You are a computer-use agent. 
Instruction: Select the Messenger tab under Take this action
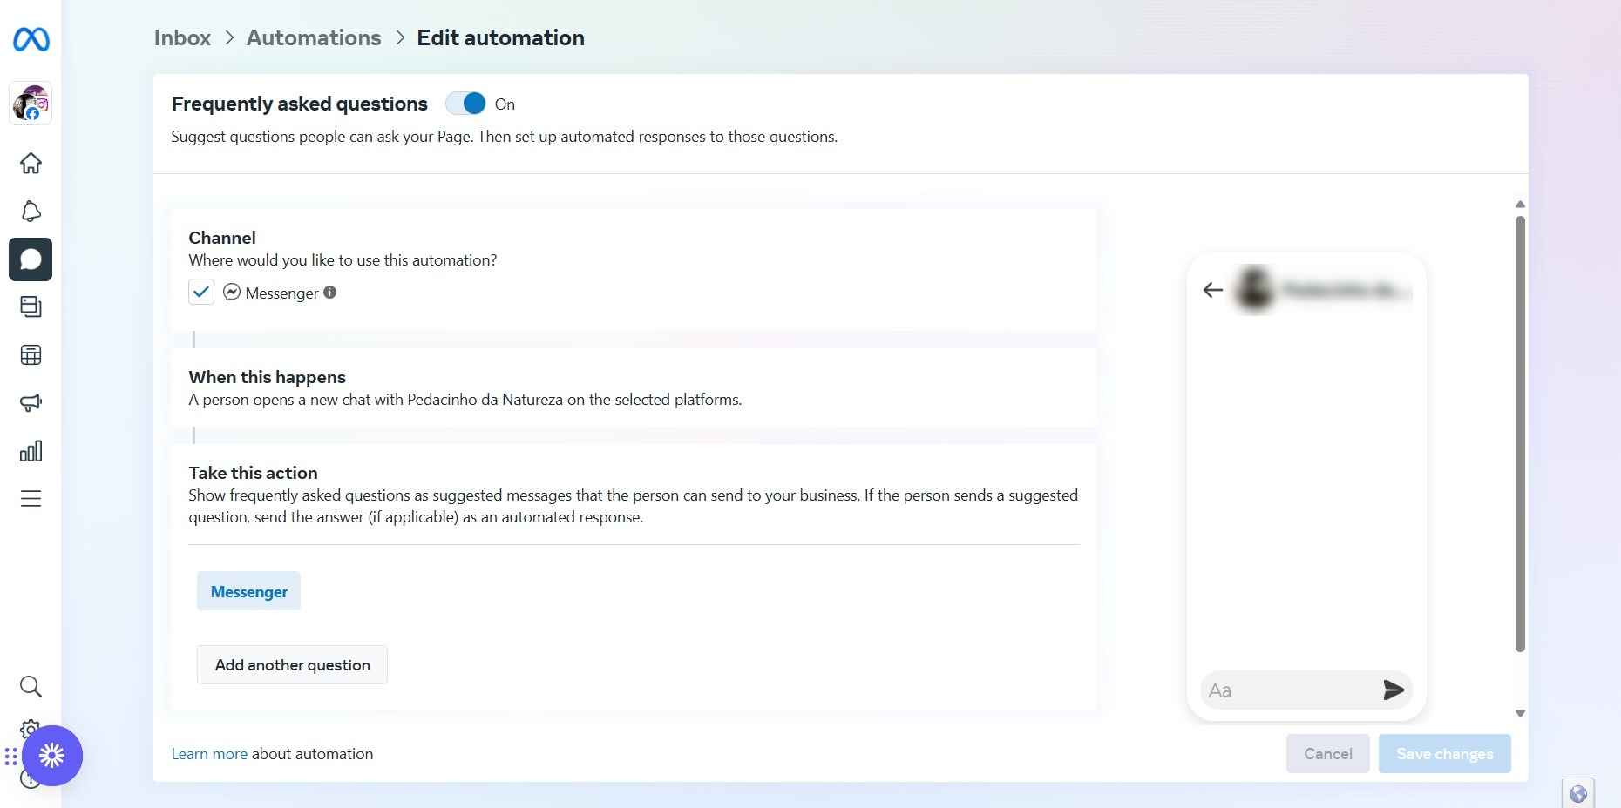coord(248,591)
